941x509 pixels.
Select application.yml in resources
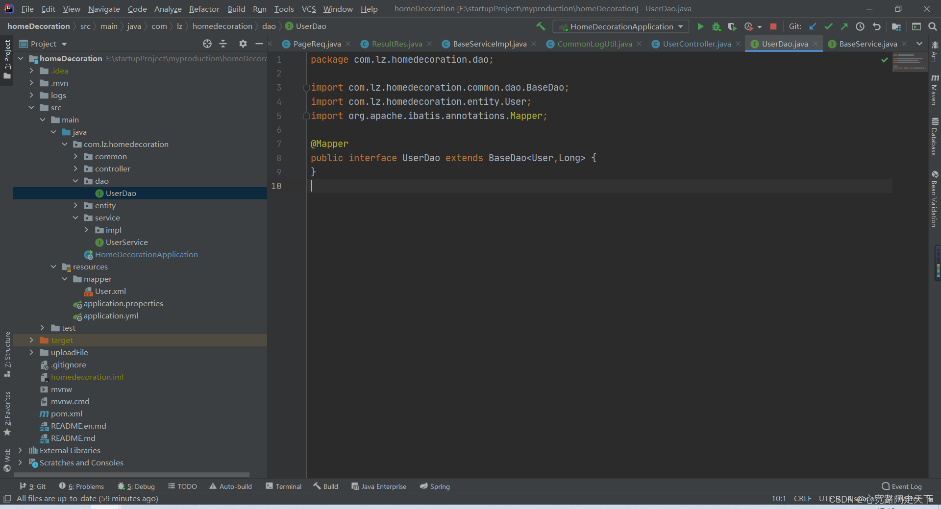[111, 315]
